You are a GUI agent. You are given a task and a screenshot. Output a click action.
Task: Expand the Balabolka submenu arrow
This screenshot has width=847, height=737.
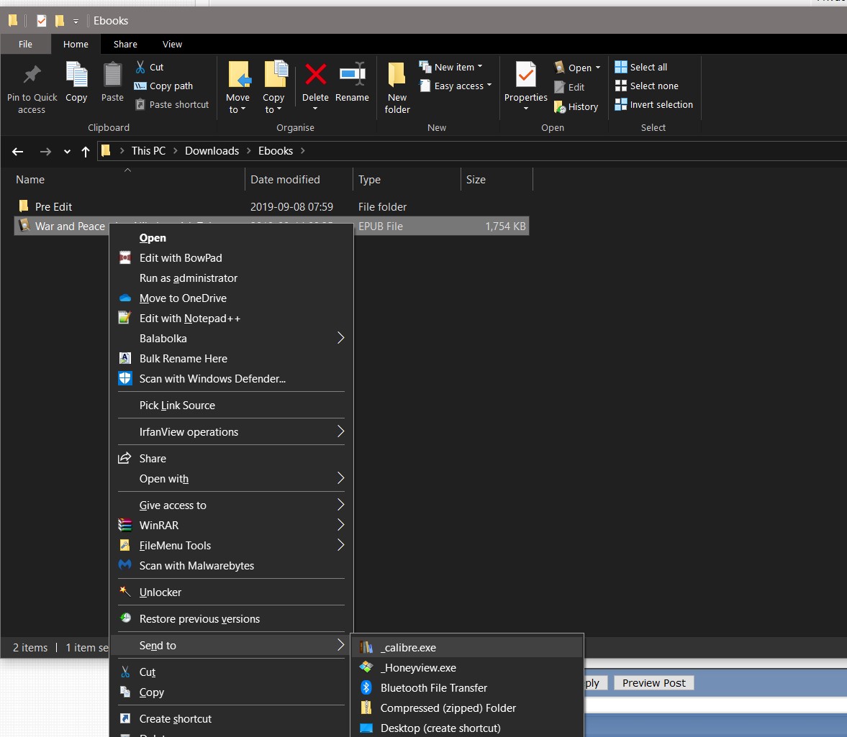341,338
